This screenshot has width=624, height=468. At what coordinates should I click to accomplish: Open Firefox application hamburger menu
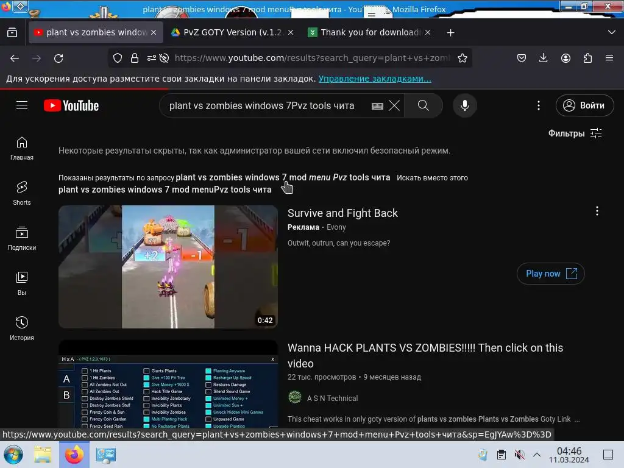point(609,58)
